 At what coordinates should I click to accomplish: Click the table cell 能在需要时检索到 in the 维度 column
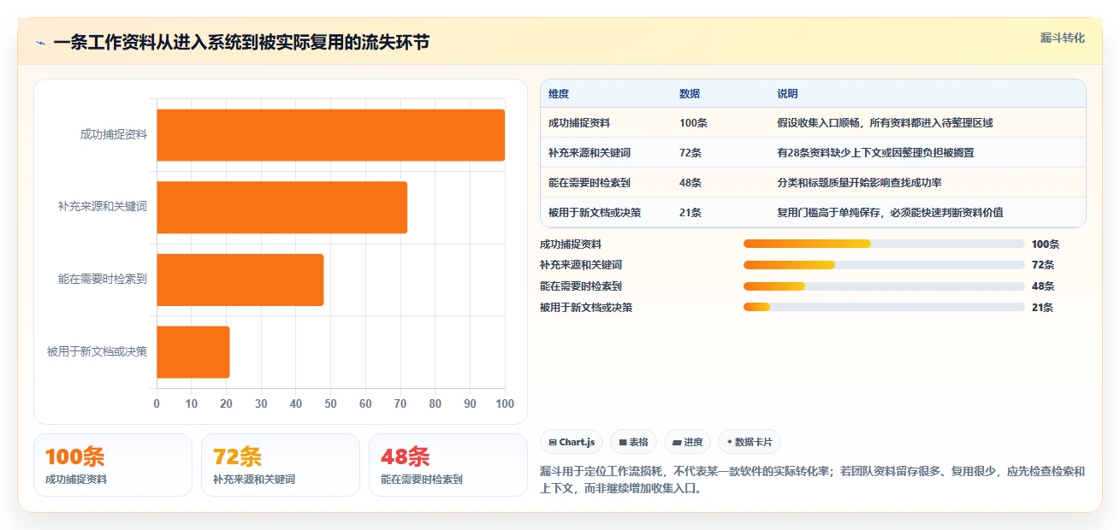[x=590, y=183]
